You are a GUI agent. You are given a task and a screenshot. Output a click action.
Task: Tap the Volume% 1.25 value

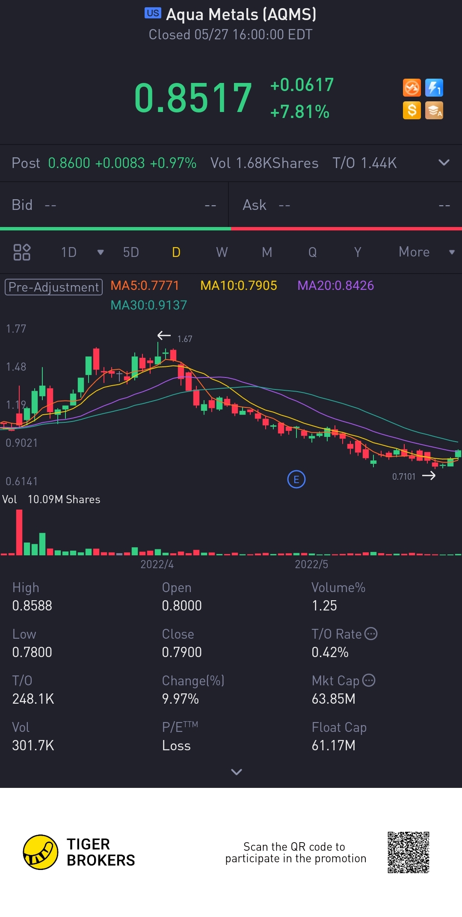tap(324, 605)
